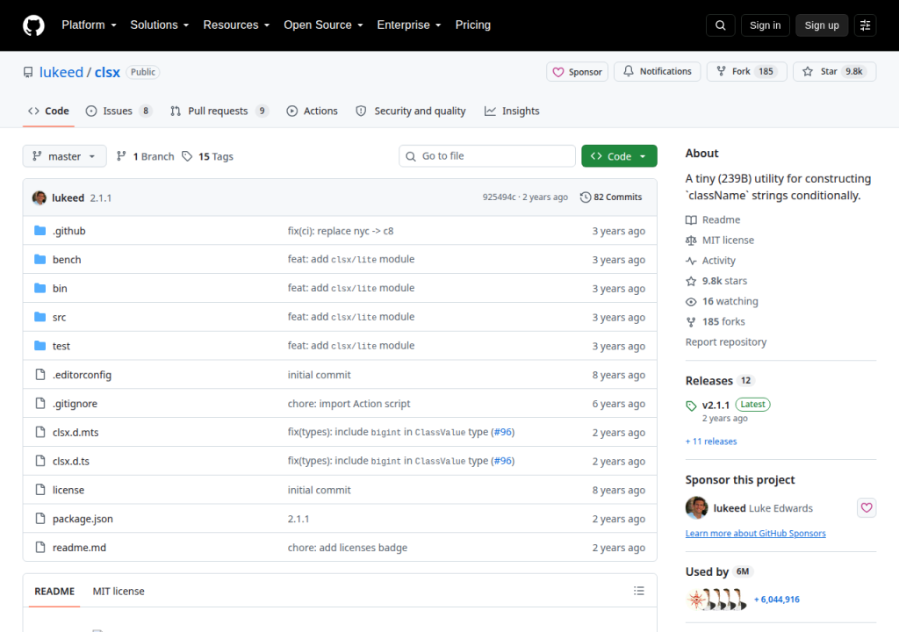Click the scale icon beside MIT license
899x632 pixels.
pos(691,241)
